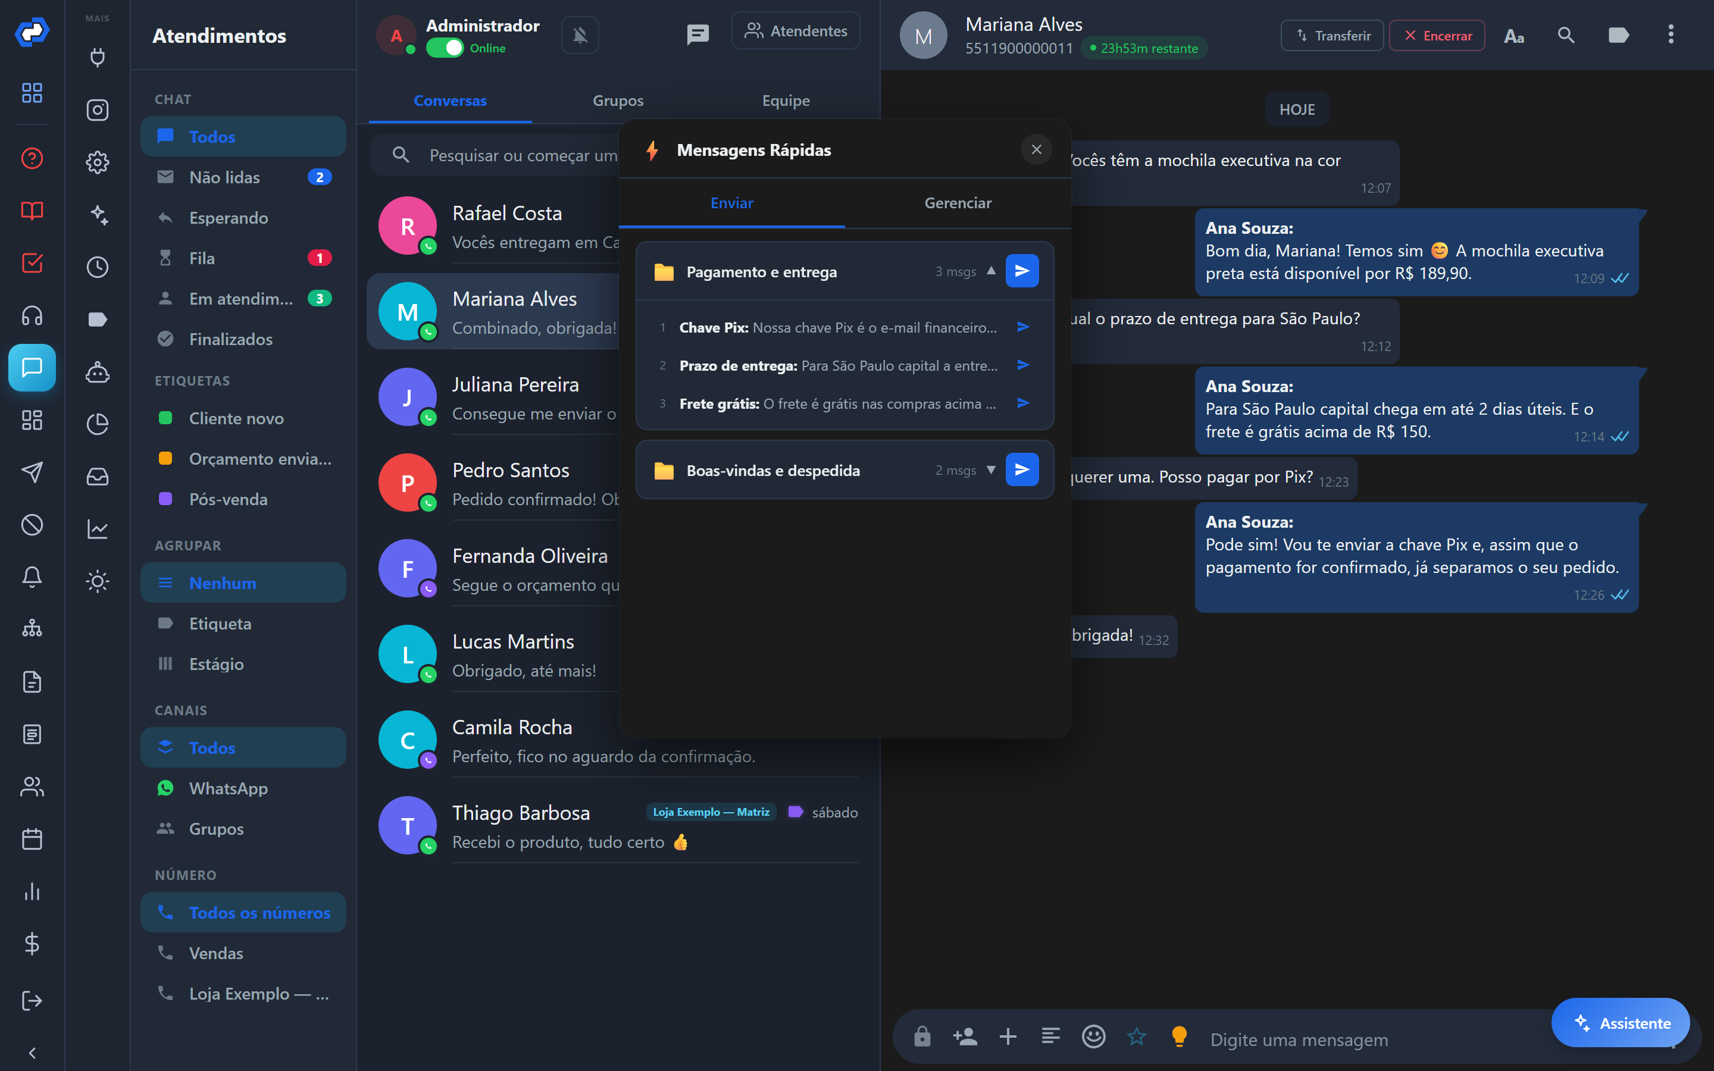Click the Encerrar button
The height and width of the screenshot is (1071, 1714).
pos(1437,36)
